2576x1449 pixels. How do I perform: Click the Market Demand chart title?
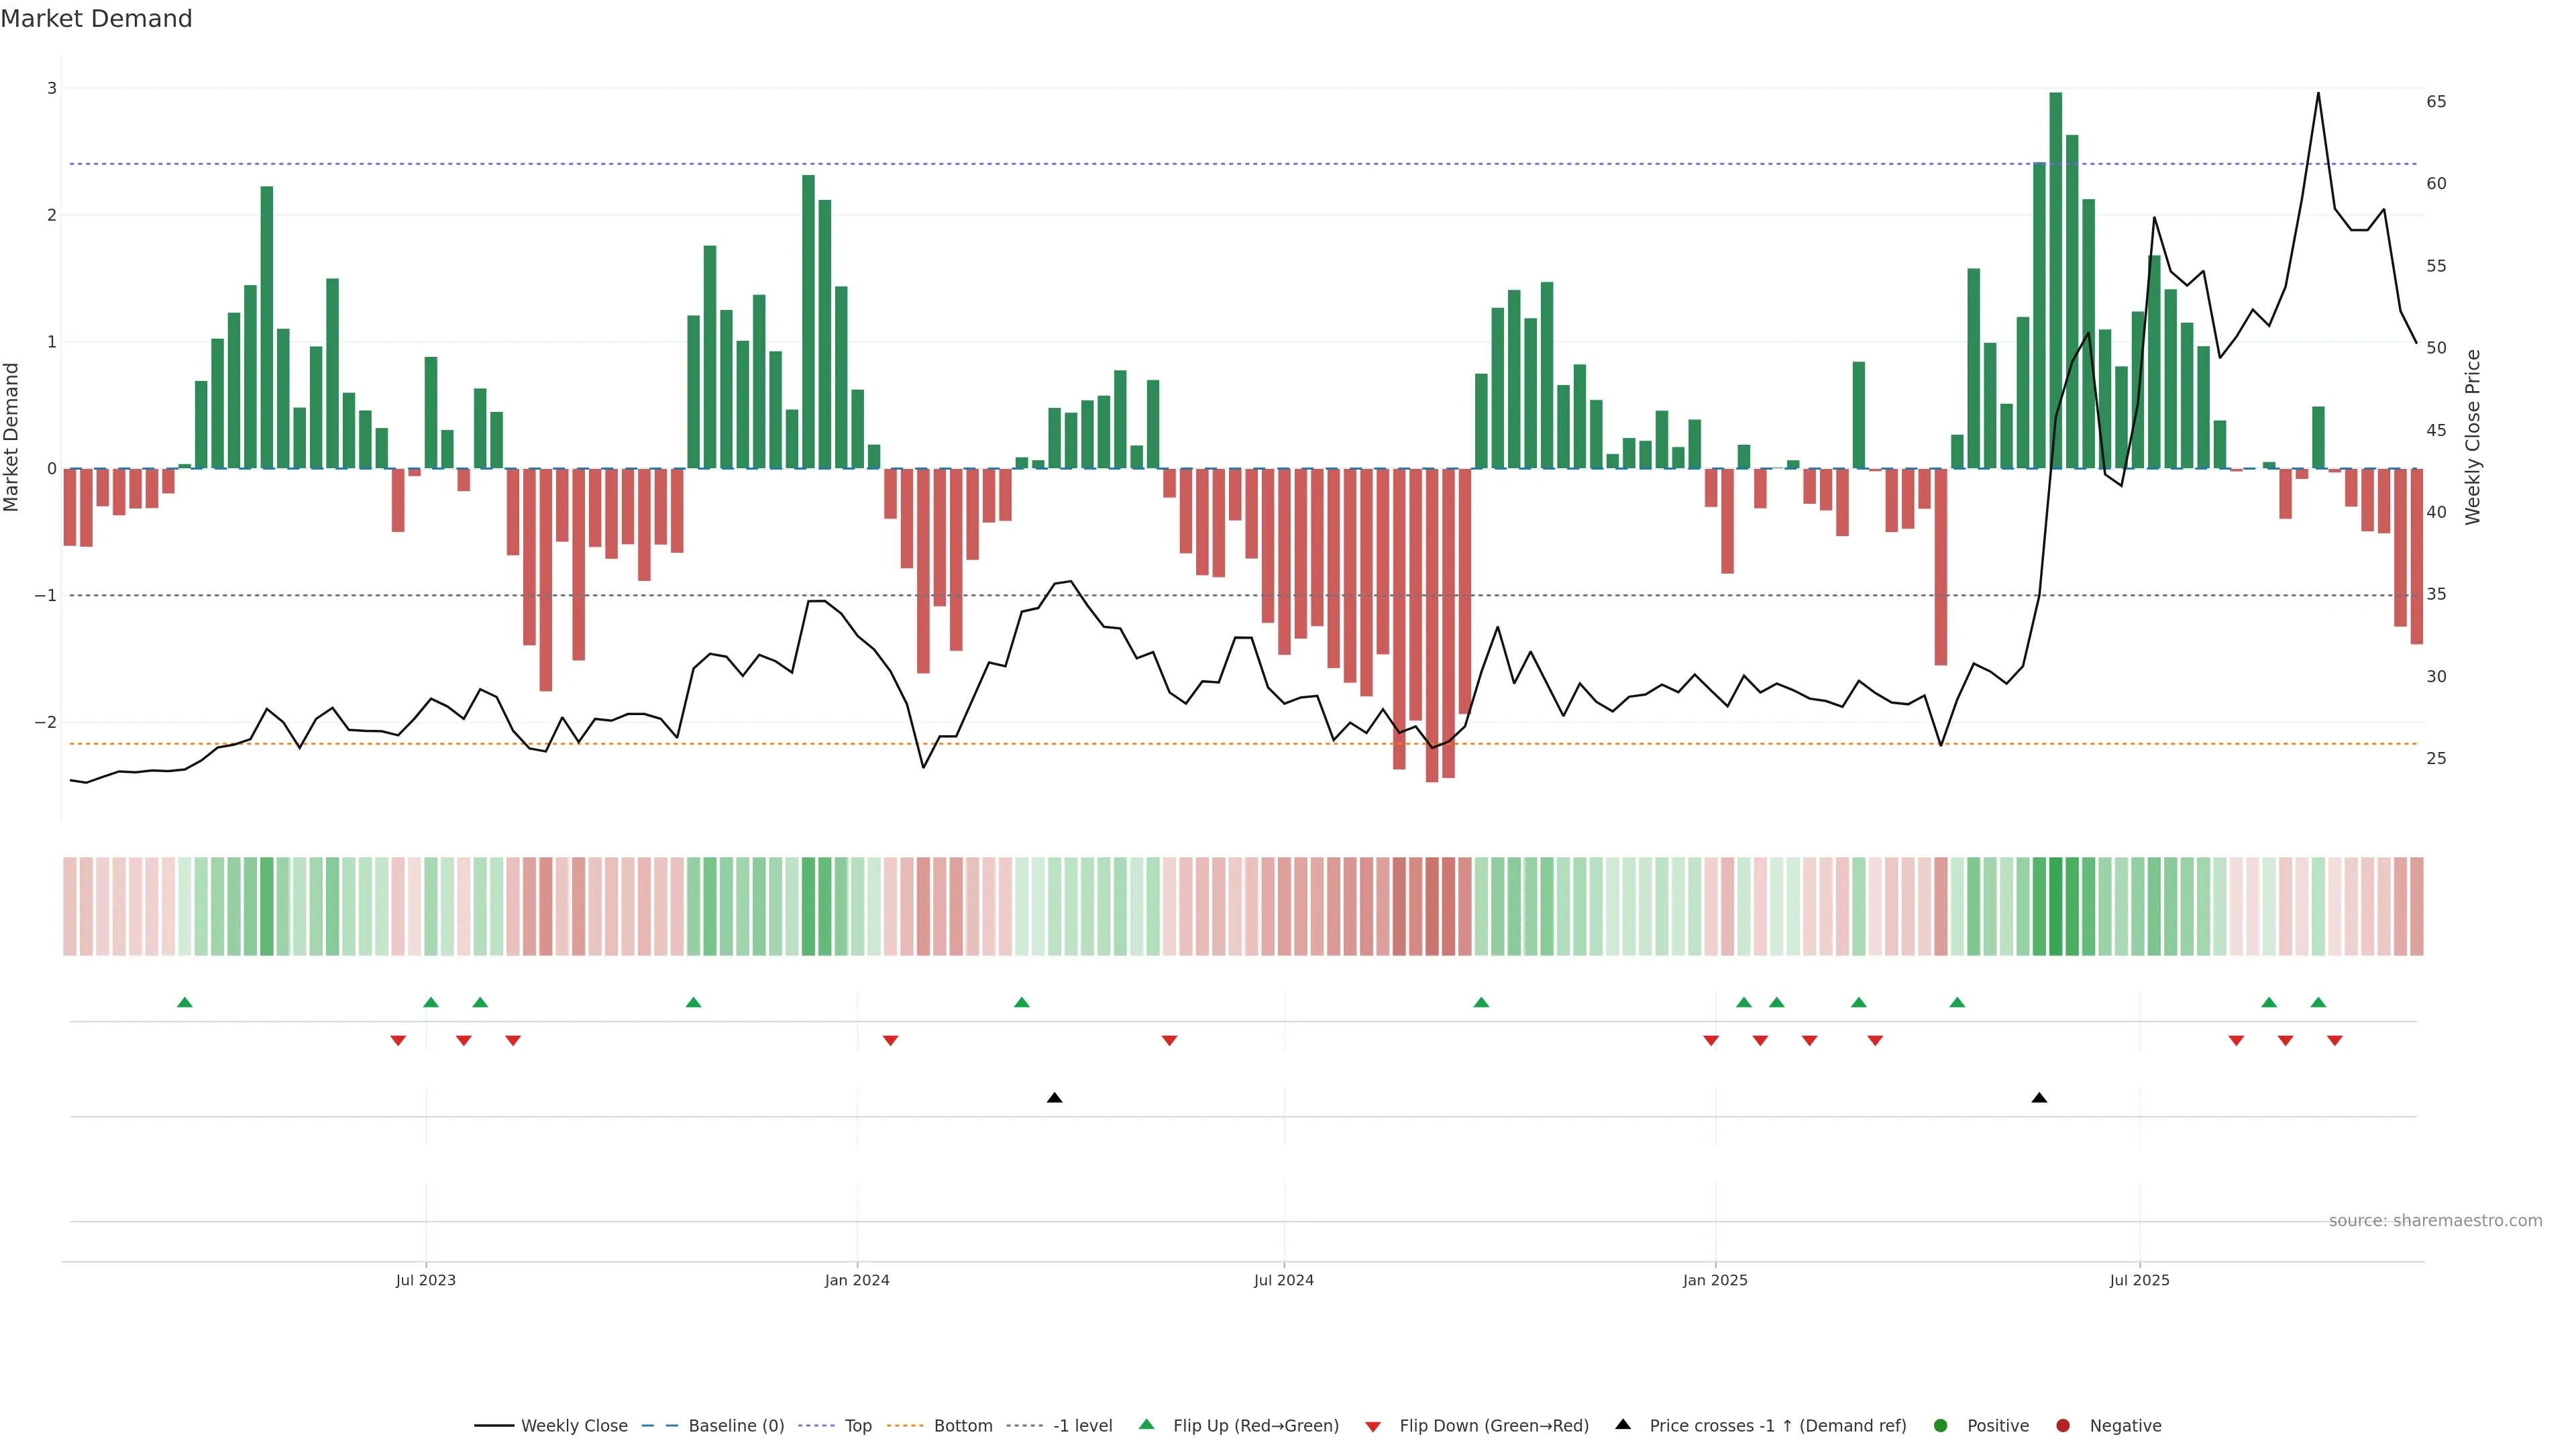pyautogui.click(x=96, y=19)
